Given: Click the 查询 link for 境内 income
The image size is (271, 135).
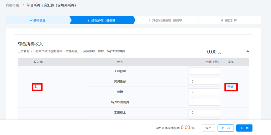Looking at the screenshot, I should 230,87.
